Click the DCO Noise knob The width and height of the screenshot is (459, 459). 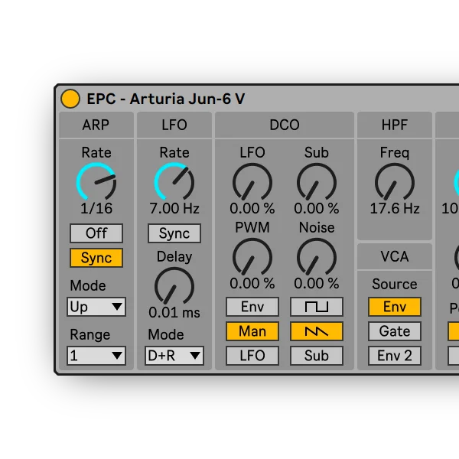tap(317, 257)
